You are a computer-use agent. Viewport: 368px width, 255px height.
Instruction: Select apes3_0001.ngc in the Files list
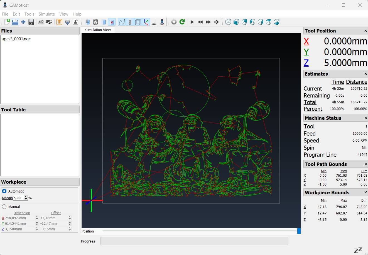(x=16, y=39)
